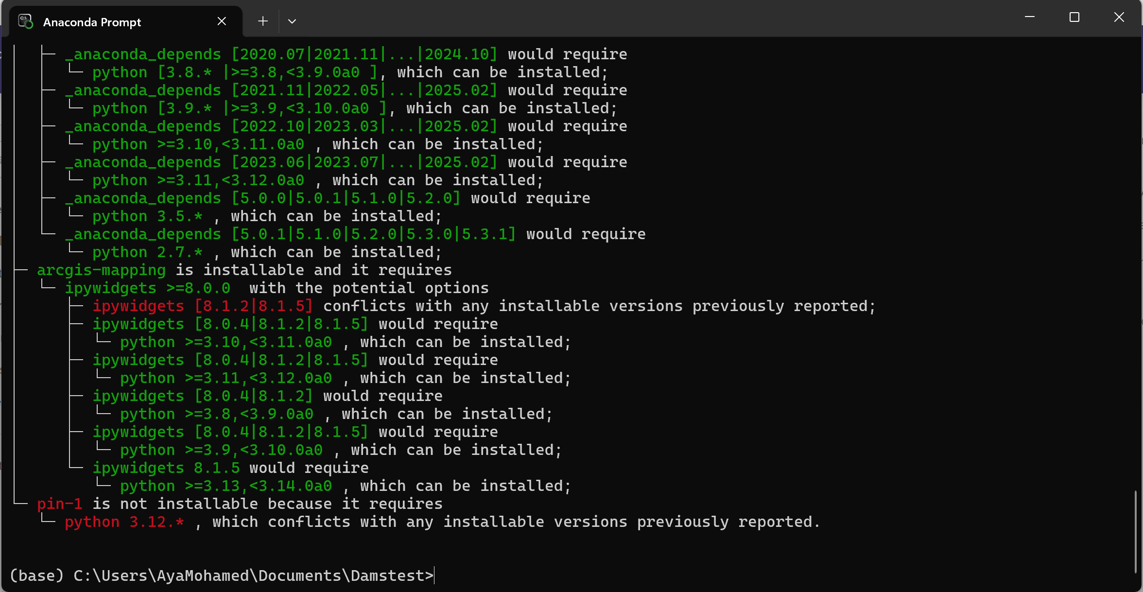1143x592 pixels.
Task: Select the Anaconda Prompt tab title
Action: coord(92,22)
